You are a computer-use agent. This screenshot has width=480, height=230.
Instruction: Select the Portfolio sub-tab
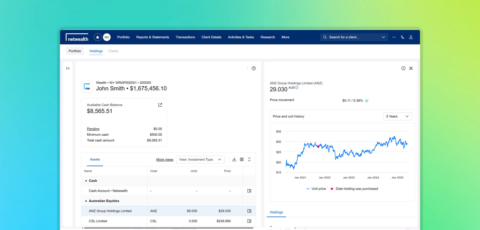click(x=75, y=51)
